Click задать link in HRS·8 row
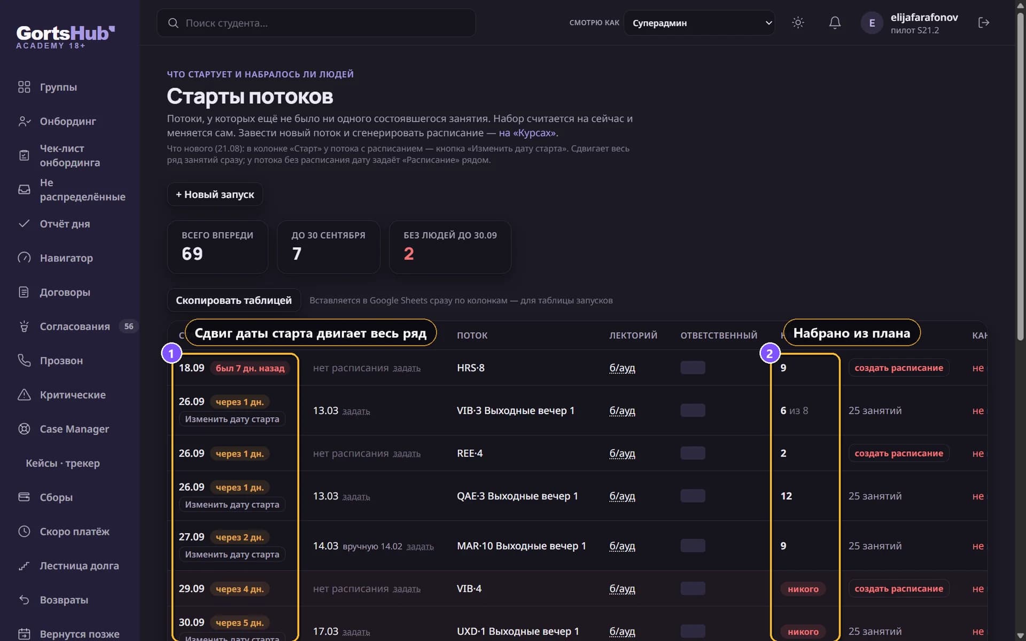Screen dimensions: 1026x641 [407, 369]
